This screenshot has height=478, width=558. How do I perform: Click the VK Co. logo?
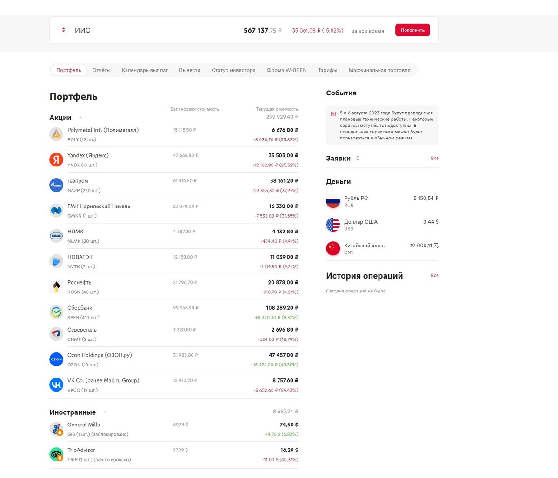click(x=56, y=385)
